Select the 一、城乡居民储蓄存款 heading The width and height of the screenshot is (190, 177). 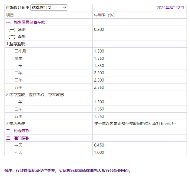pos(26,22)
